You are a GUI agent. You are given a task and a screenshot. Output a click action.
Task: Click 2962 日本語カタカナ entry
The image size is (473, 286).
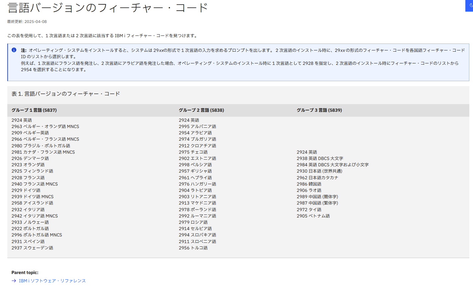click(318, 178)
